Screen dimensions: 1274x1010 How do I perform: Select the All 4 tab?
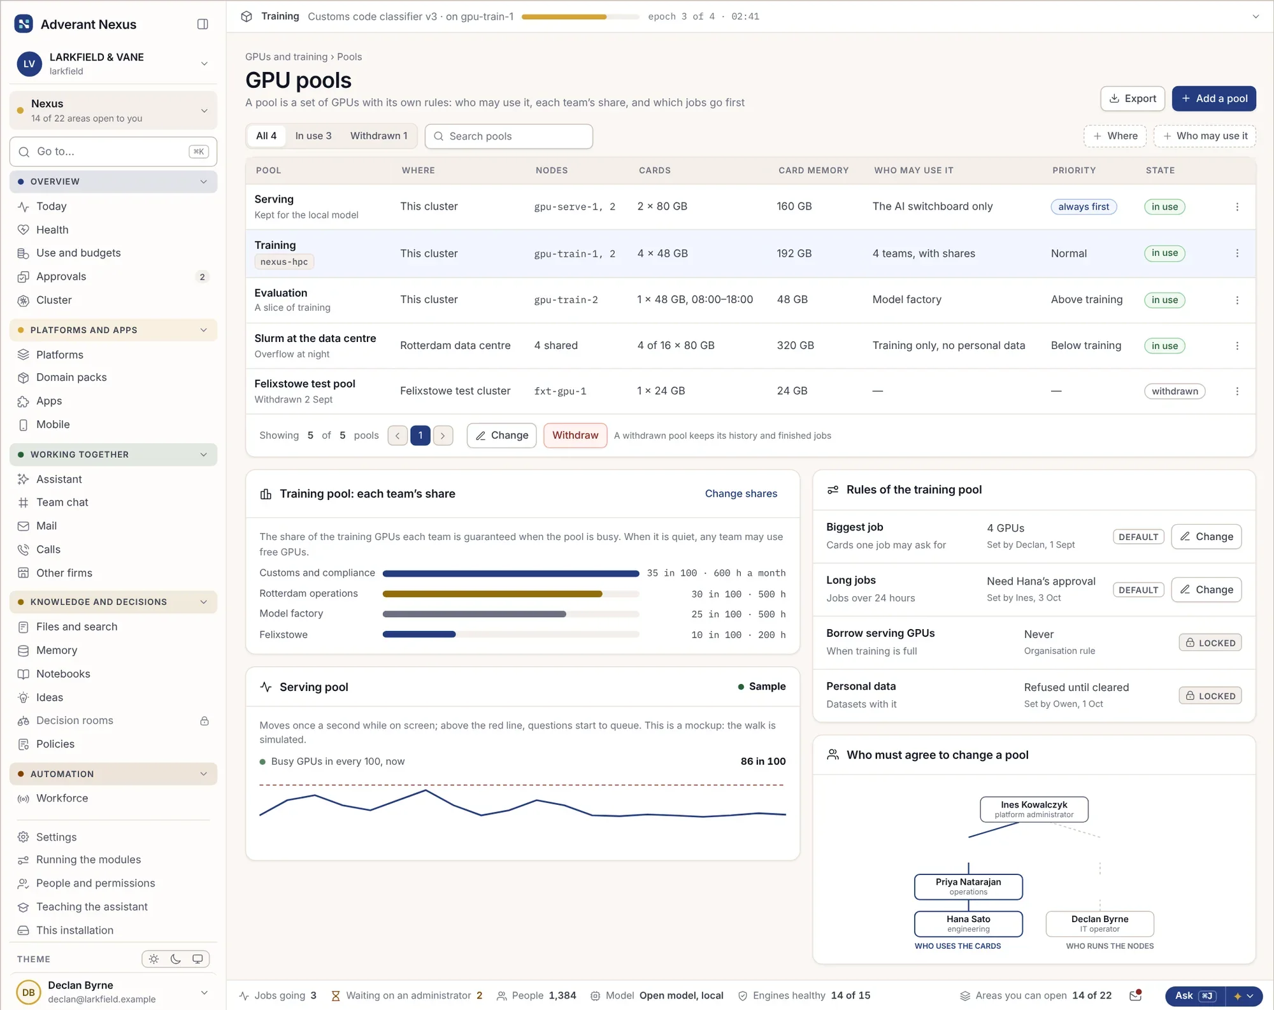coord(266,136)
